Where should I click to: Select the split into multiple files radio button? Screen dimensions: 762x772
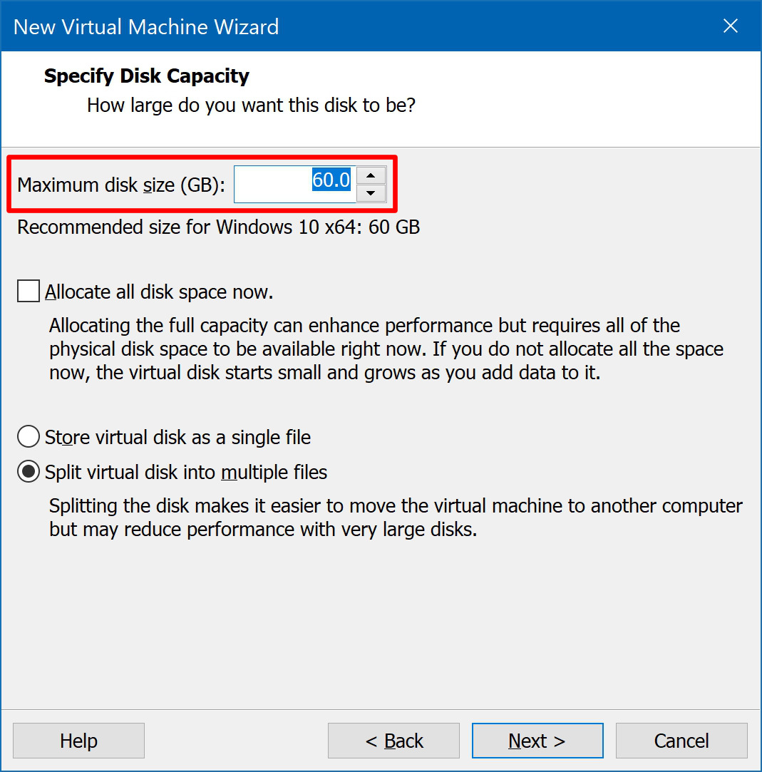pos(28,472)
